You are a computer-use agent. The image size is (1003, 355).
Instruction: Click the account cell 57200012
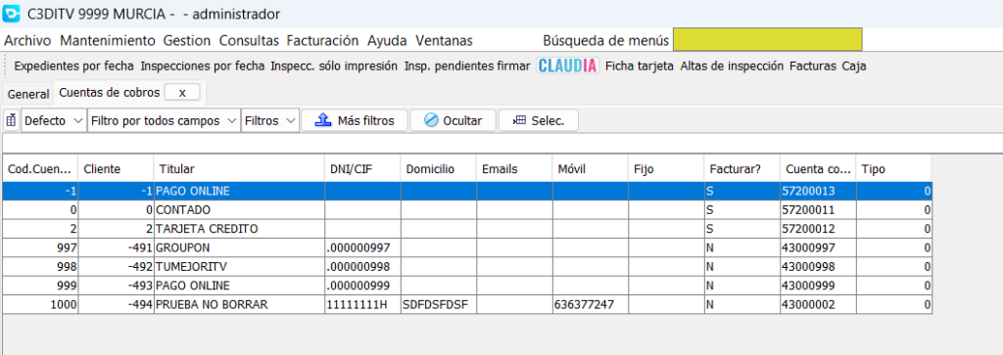(818, 229)
